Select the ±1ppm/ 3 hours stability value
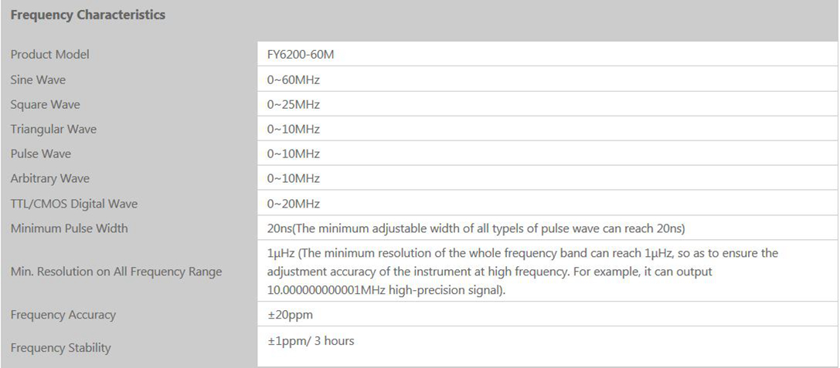The image size is (840, 368). coord(311,340)
